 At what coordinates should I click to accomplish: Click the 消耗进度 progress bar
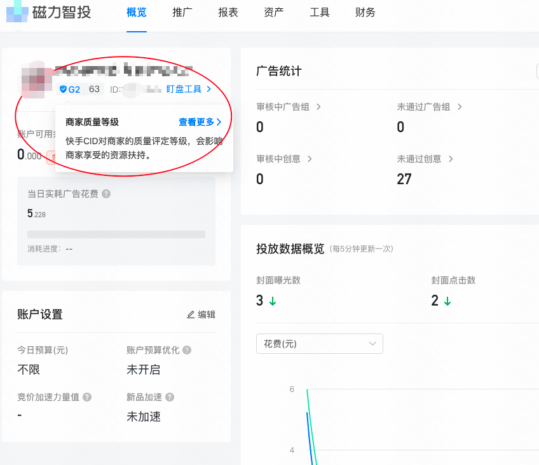(x=116, y=235)
